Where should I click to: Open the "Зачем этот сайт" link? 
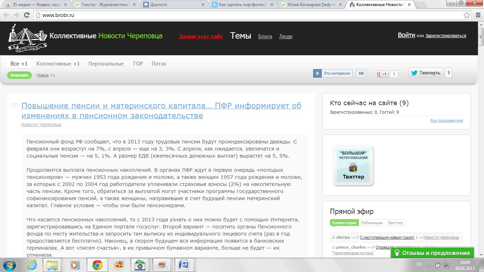[x=201, y=36]
